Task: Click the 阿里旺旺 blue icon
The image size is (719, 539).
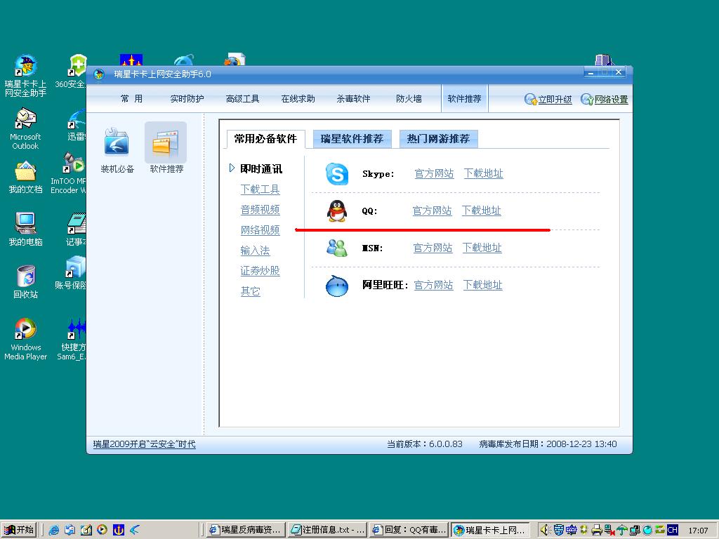Action: tap(337, 285)
